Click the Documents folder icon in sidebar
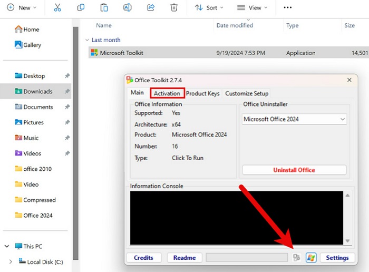369x272 pixels. coord(18,106)
